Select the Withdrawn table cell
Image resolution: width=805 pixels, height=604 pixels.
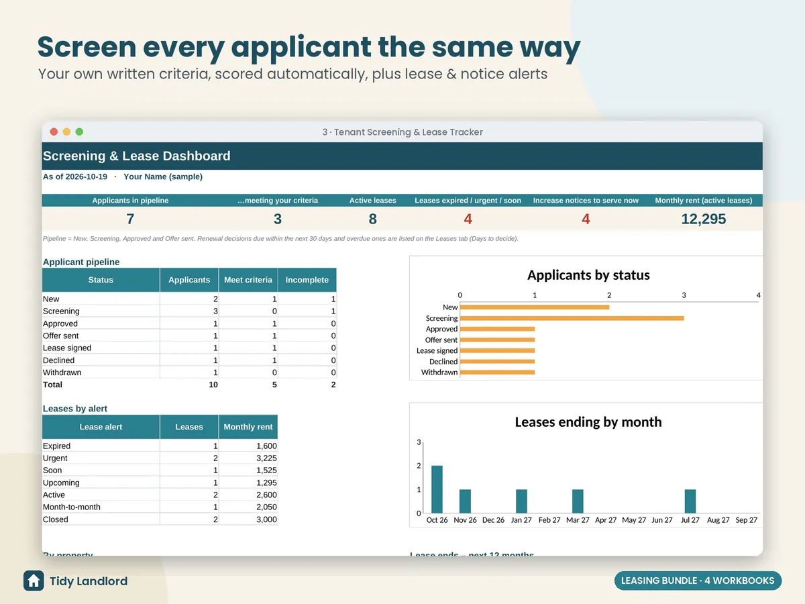coord(101,372)
